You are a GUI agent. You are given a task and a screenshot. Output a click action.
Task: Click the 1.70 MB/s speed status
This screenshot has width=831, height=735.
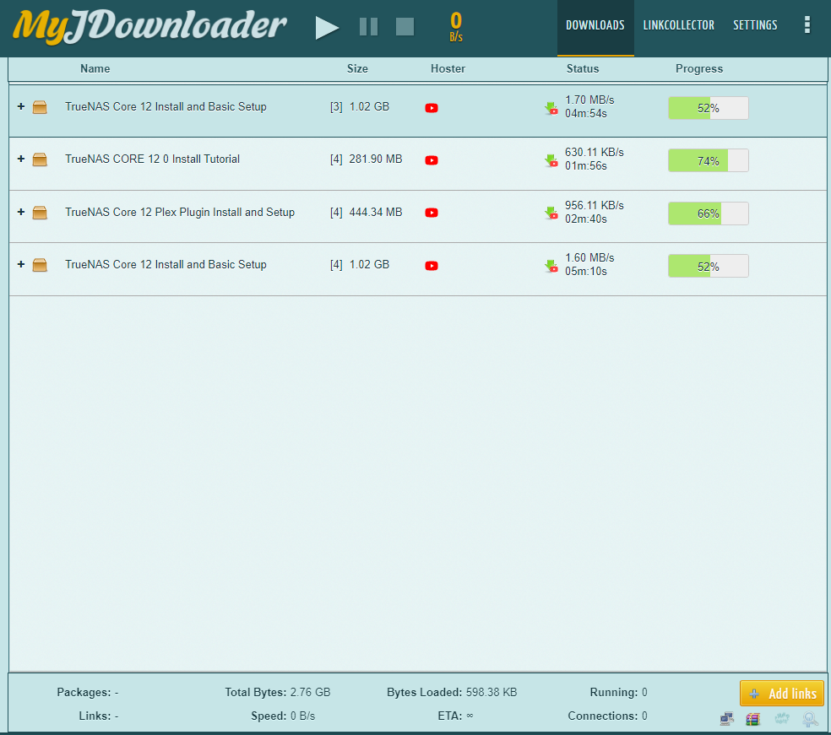(x=589, y=100)
